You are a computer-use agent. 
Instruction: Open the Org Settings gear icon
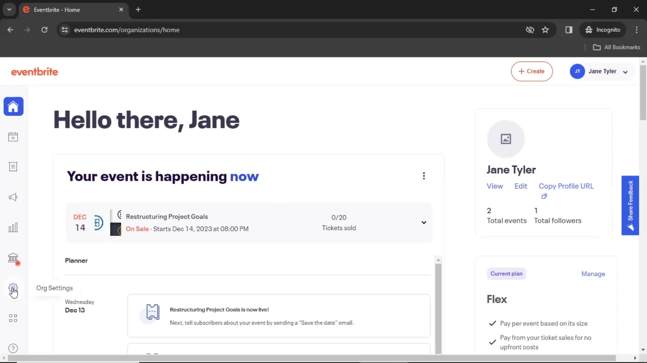[13, 288]
